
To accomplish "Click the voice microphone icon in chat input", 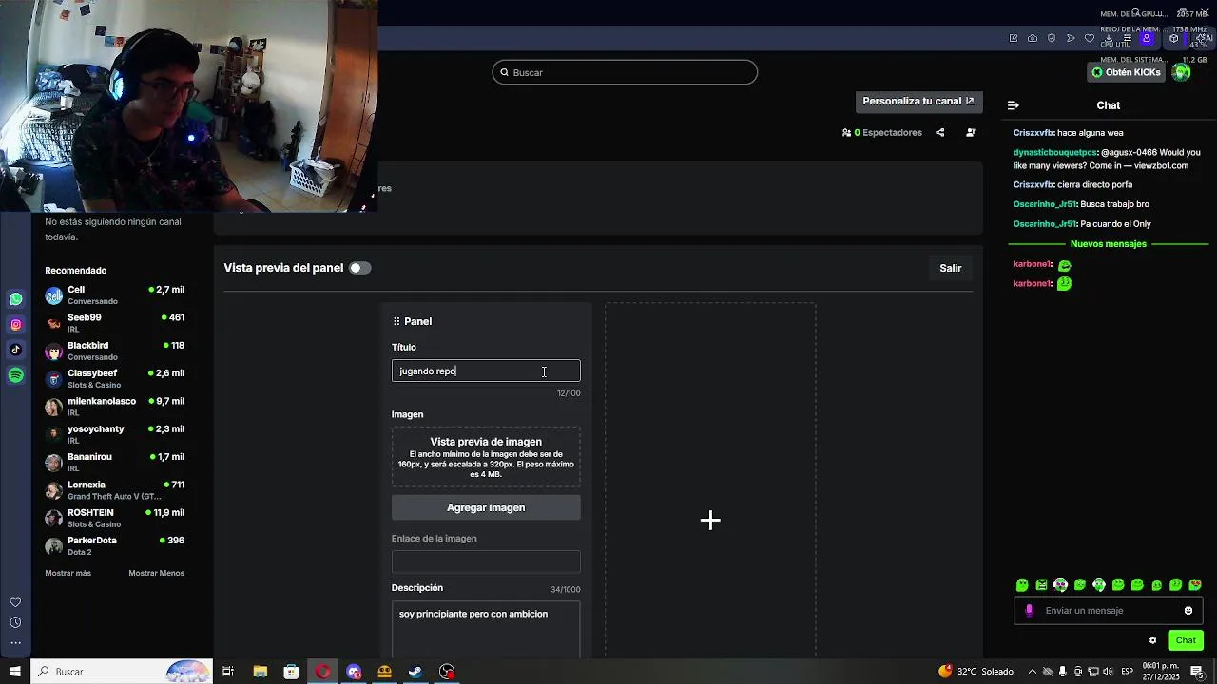I will tap(1029, 611).
